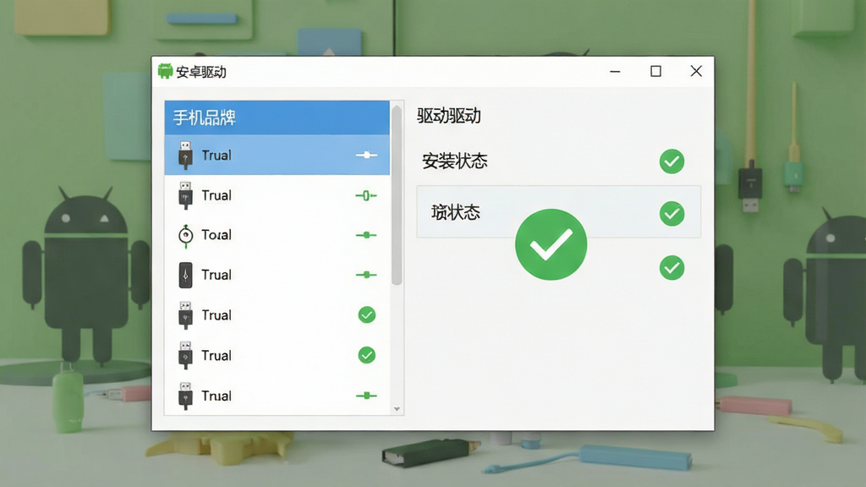Select the highlighted blue Trual row
Screen dimensions: 866x487
(x=277, y=156)
